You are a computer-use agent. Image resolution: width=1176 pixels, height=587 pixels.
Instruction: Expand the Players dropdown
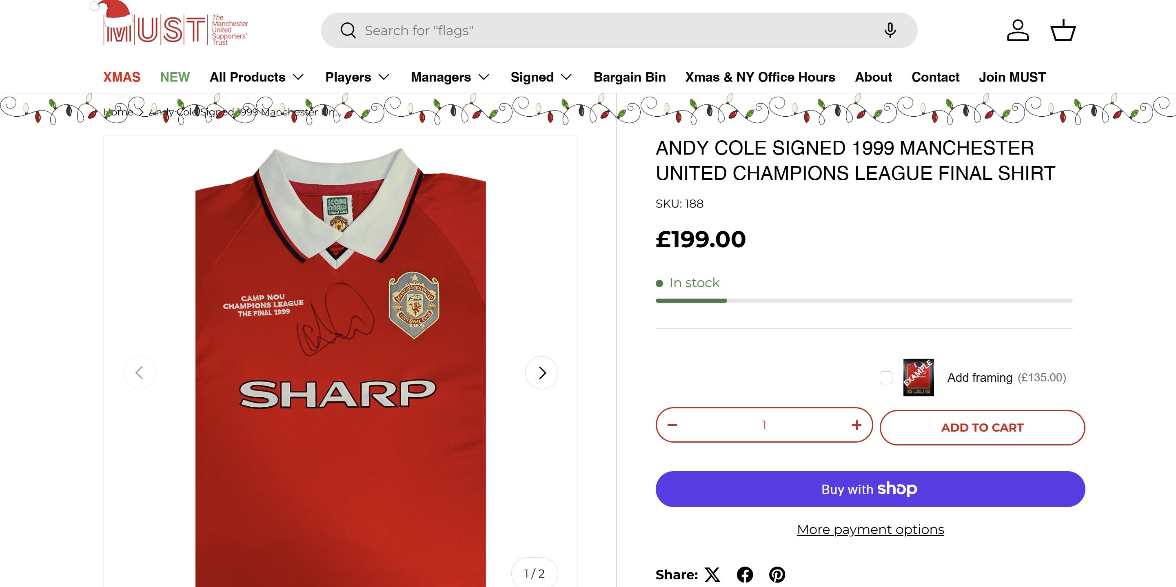pos(357,77)
